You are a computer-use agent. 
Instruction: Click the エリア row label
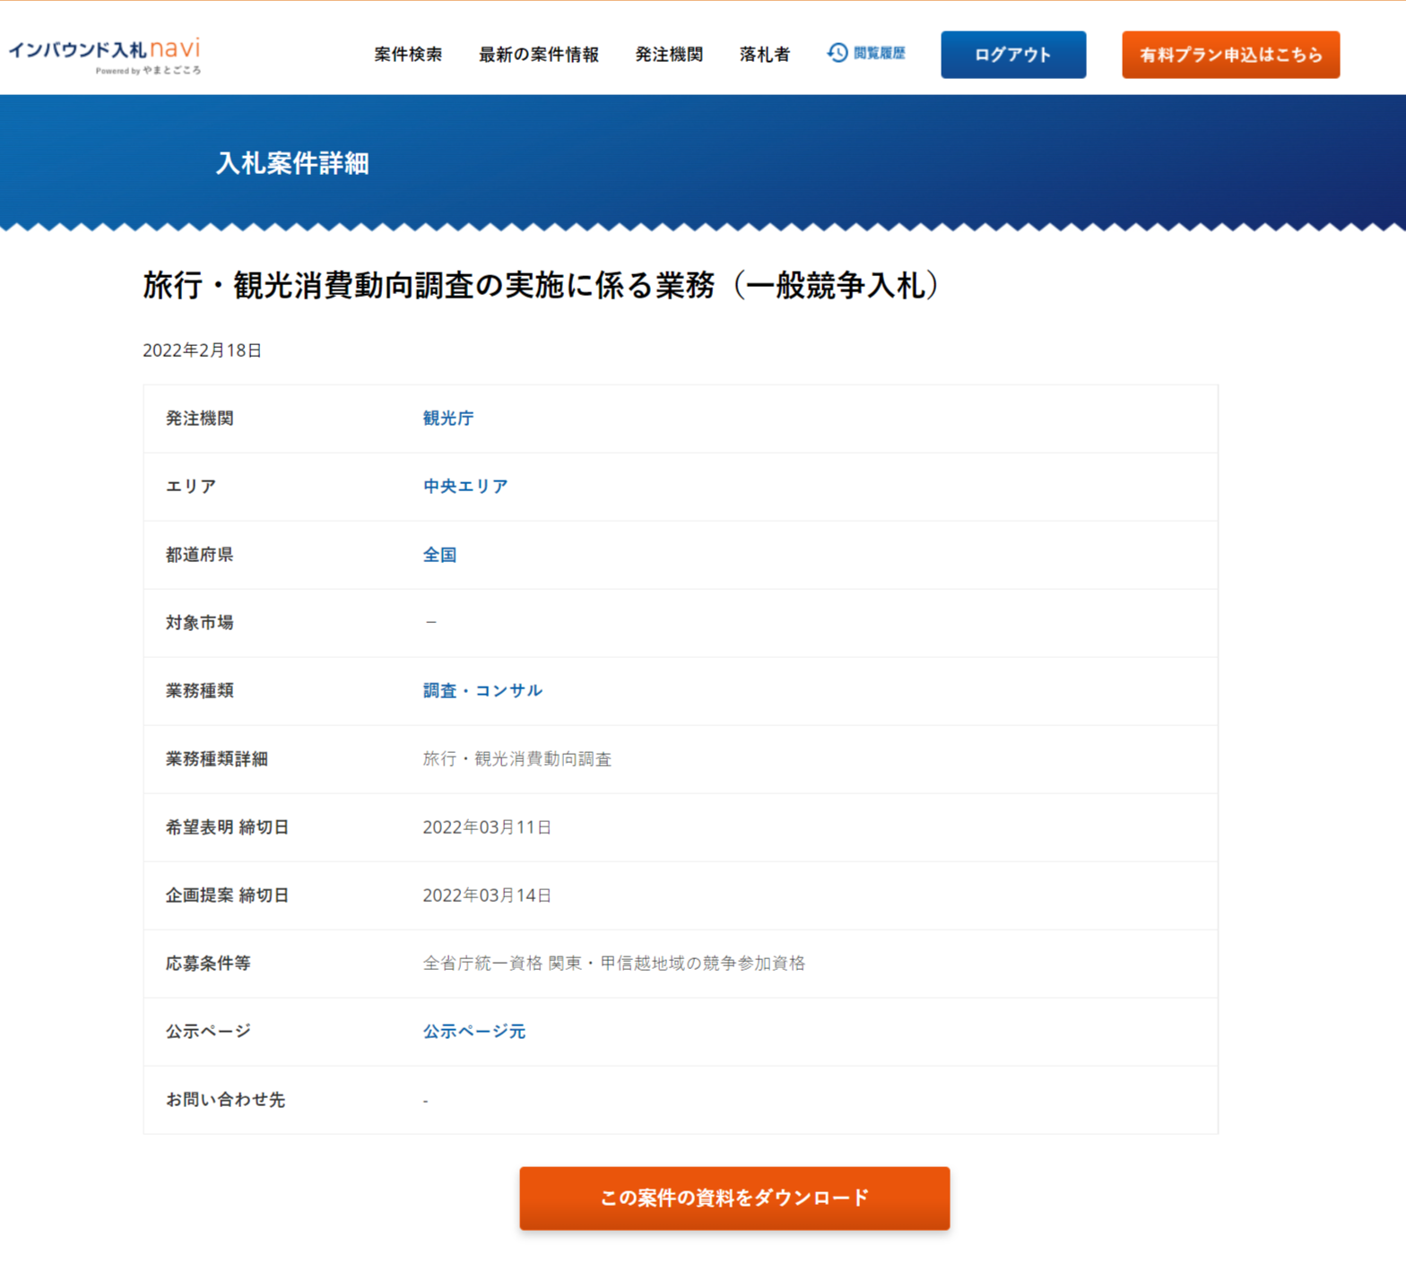[191, 487]
